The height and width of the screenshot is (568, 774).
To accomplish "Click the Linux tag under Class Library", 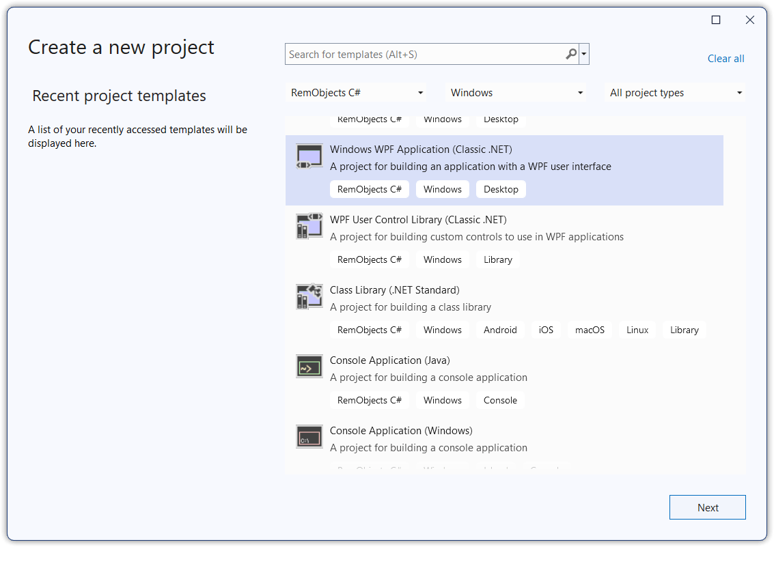I will [637, 330].
